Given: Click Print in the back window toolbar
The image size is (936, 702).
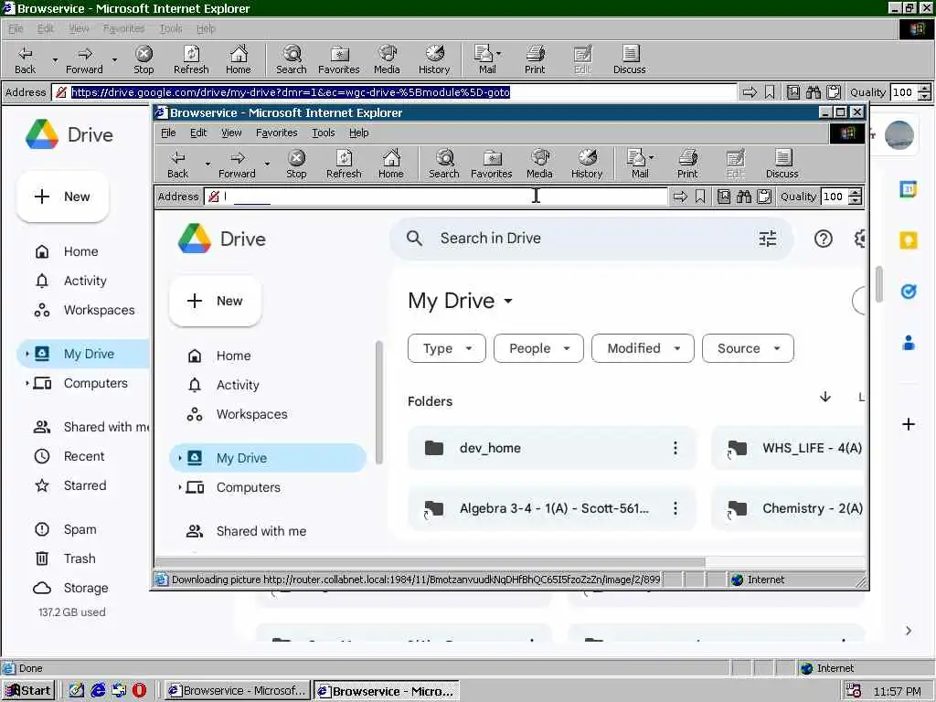Looking at the screenshot, I should (x=535, y=59).
